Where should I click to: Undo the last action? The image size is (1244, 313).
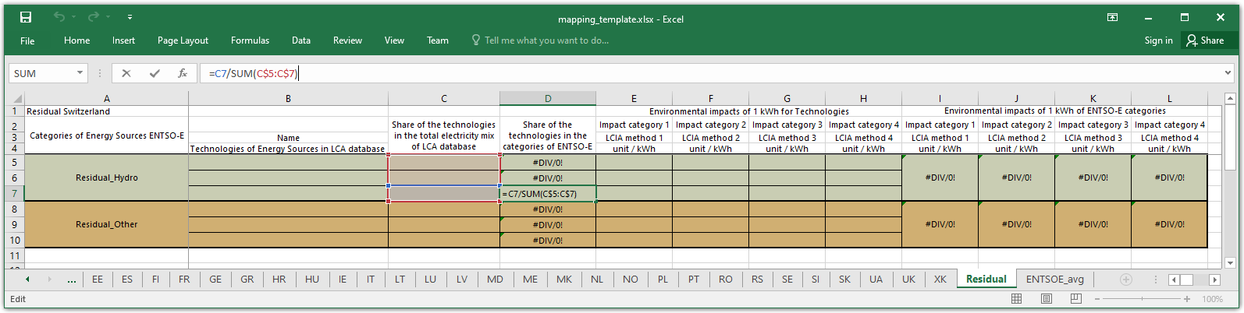pos(59,17)
